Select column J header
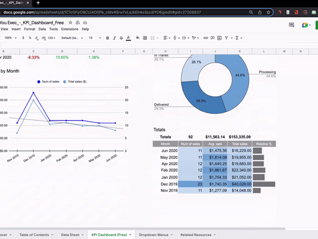The width and height of the screenshot is (318, 239). (215, 51)
